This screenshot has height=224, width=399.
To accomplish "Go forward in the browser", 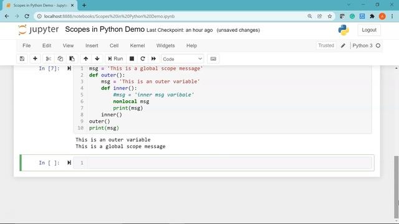I will point(17,16).
